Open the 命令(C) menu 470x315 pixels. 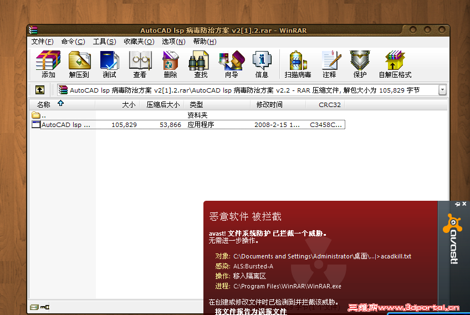[x=73, y=42]
